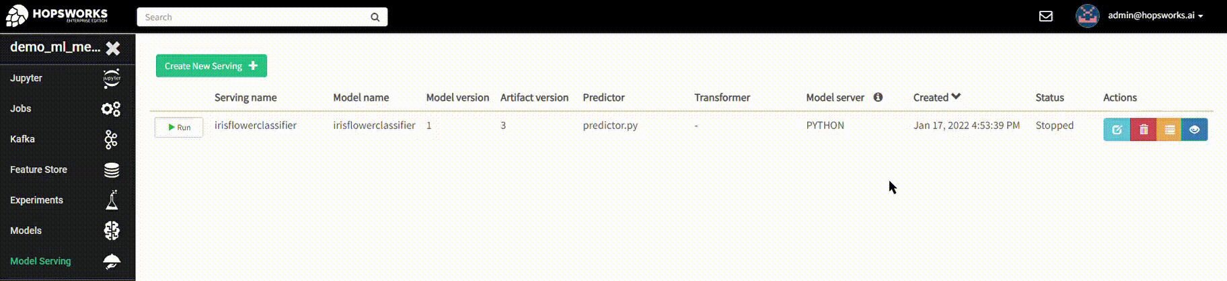Click Create New Serving button
The image size is (1227, 281).
211,66
